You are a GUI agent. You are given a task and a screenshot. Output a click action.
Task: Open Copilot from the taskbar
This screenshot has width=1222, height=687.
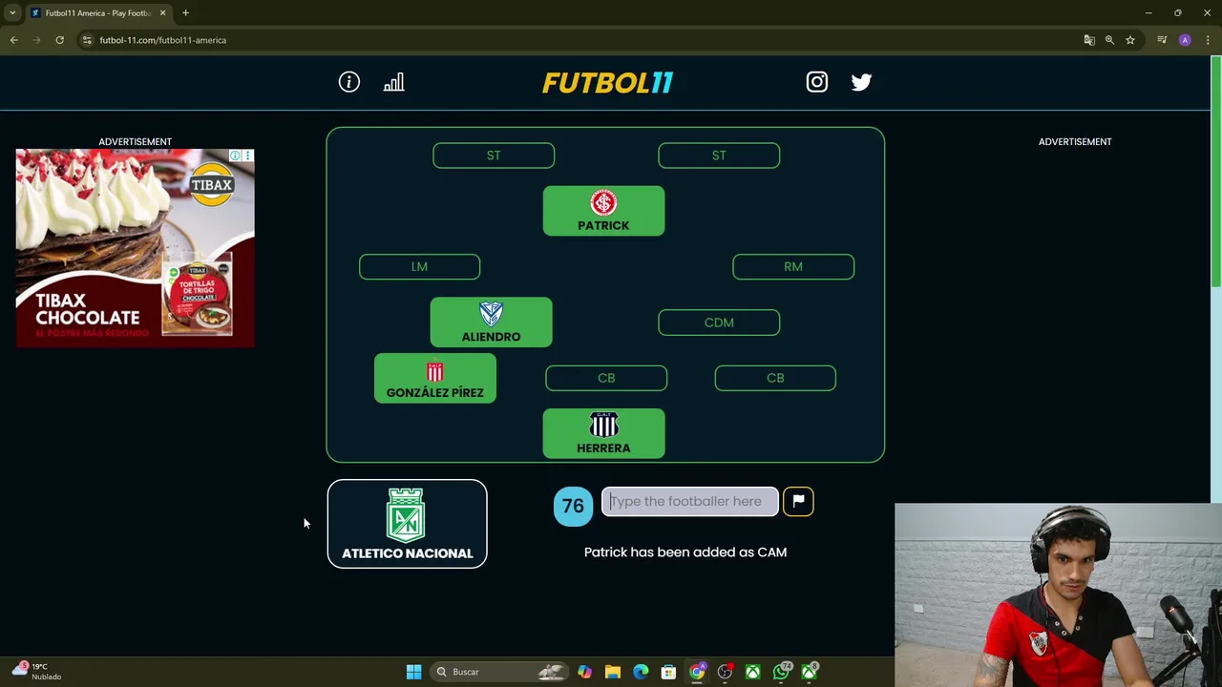pyautogui.click(x=584, y=672)
